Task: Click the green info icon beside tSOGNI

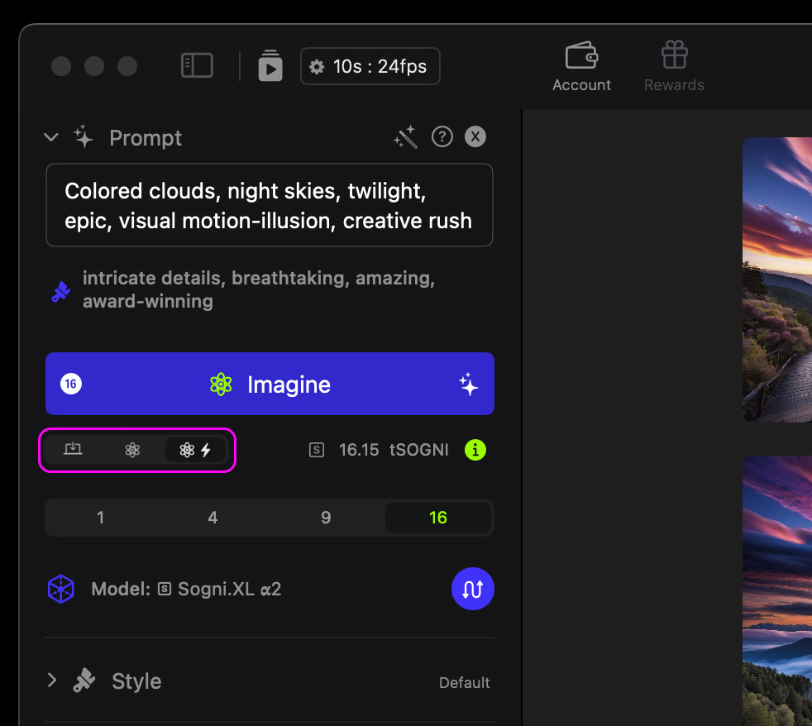Action: pyautogui.click(x=475, y=450)
